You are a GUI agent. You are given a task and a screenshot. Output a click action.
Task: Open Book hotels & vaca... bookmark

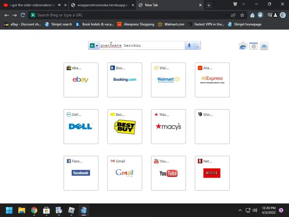point(95,24)
